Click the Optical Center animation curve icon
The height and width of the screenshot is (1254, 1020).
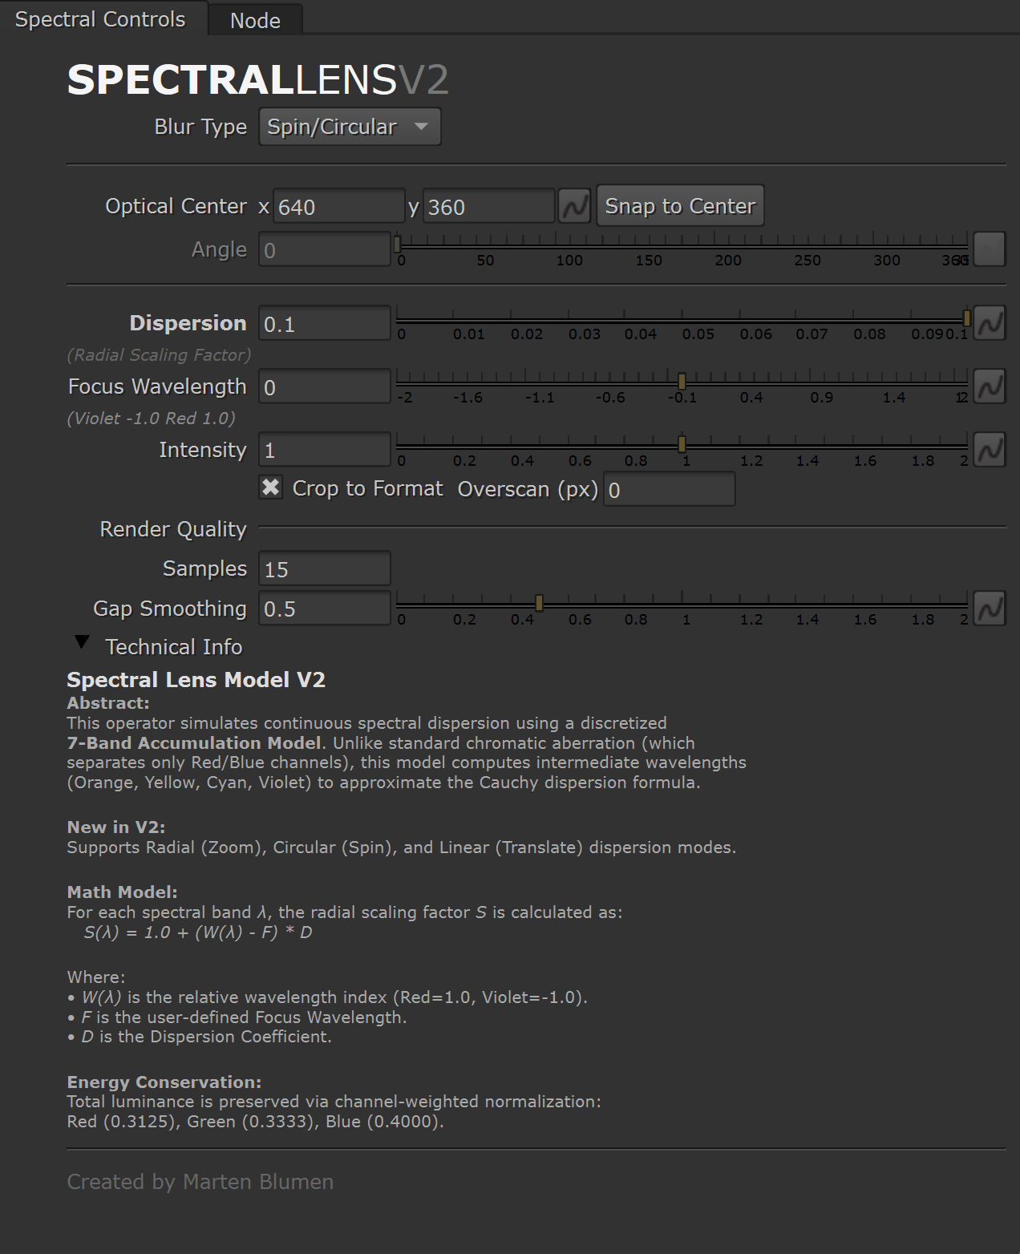[574, 207]
